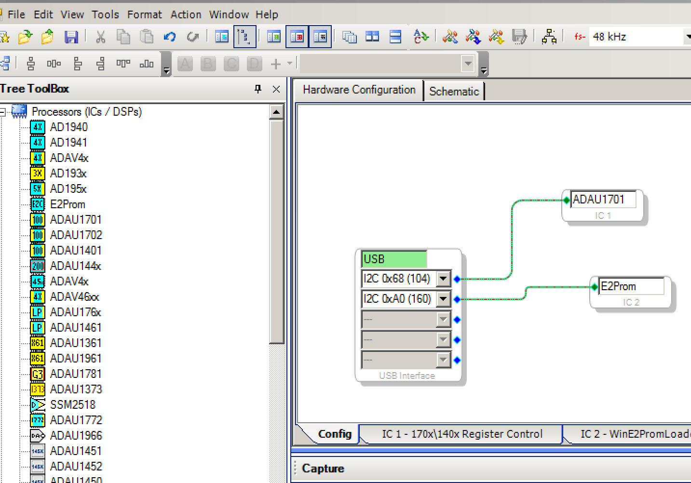Viewport: 691px width, 483px height.
Task: Click the yellow hierarchy network icon
Action: [549, 37]
